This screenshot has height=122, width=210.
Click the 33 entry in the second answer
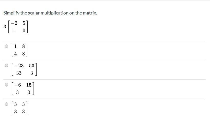click(19, 73)
